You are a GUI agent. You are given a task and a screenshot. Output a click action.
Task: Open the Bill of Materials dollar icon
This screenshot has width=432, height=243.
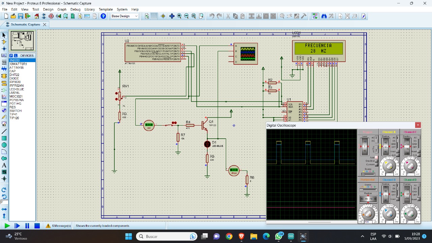(x=80, y=16)
